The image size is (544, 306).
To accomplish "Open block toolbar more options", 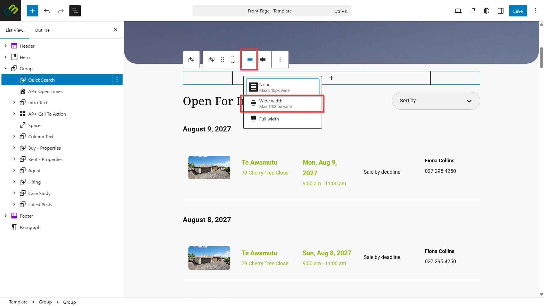I will [x=280, y=59].
